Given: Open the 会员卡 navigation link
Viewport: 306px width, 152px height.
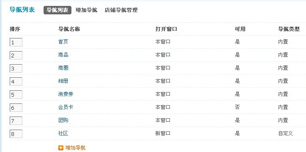Looking at the screenshot, I should click(x=66, y=107).
